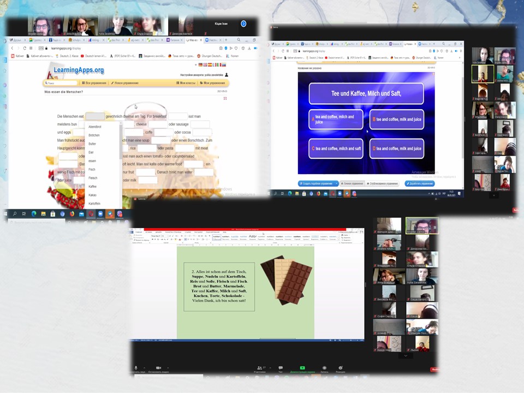Click the LearningApps search field
The width and height of the screenshot is (524, 393).
pos(61,83)
